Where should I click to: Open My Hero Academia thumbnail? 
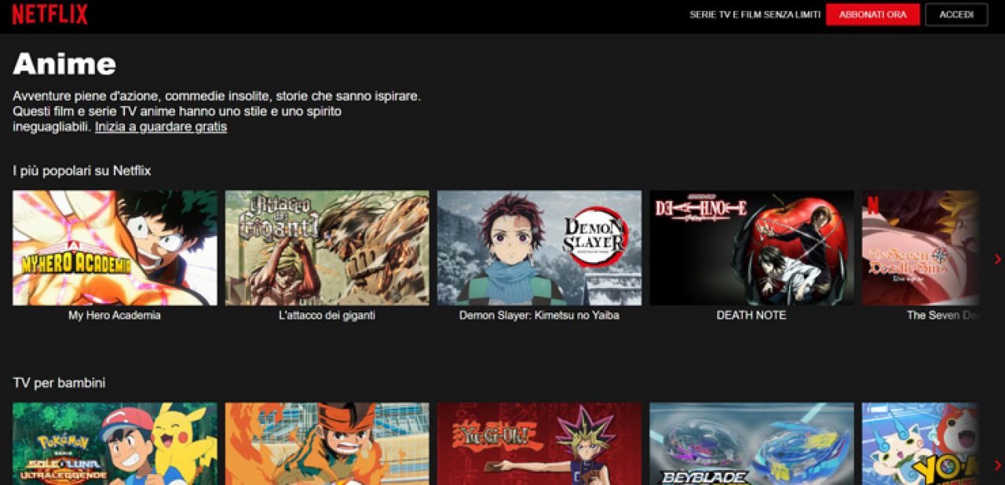(x=115, y=248)
